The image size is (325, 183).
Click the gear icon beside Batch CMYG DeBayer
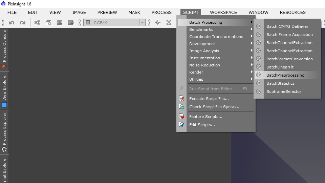pyautogui.click(x=258, y=26)
